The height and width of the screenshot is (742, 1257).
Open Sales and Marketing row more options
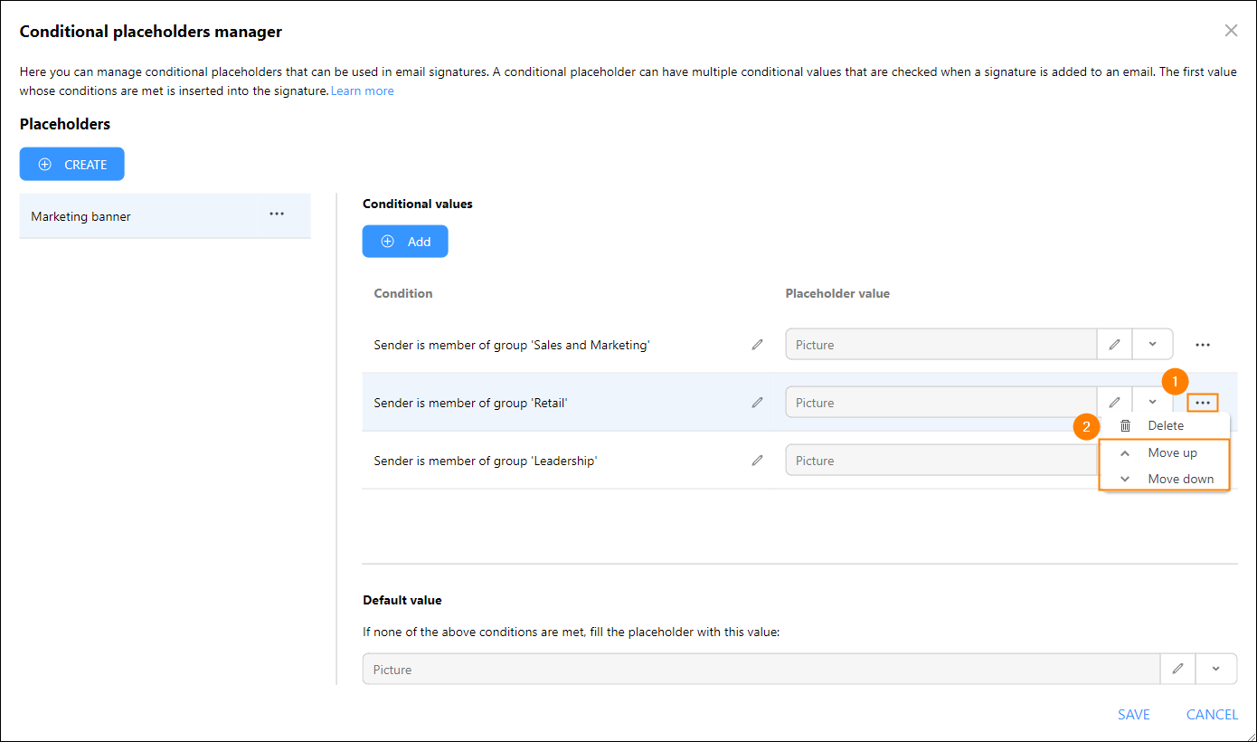1203,345
